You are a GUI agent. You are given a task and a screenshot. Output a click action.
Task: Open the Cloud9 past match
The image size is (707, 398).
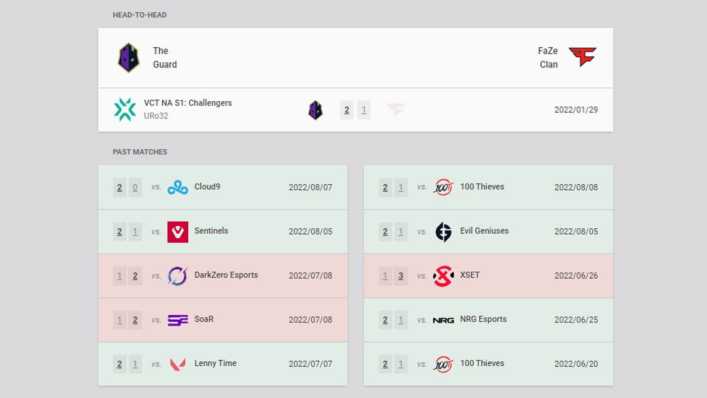(223, 187)
